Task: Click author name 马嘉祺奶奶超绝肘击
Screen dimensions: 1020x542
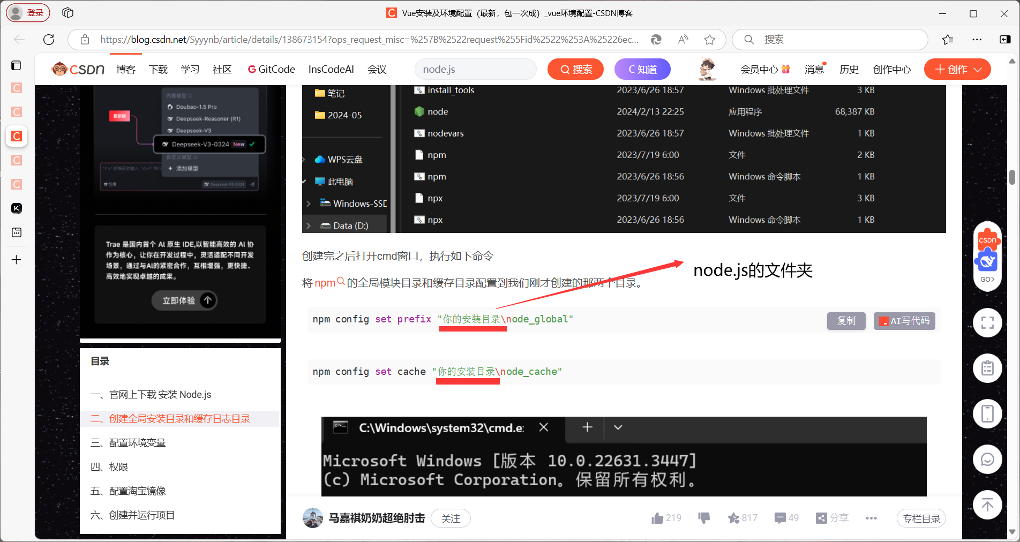Action: pyautogui.click(x=377, y=518)
